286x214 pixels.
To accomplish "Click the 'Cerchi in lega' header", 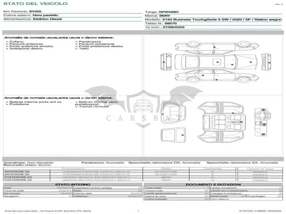I will pos(260,169).
